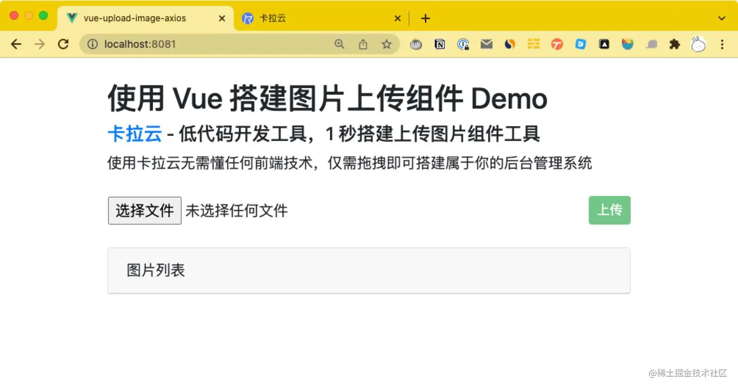Go back using the browser back arrow
The image size is (738, 389).
pos(16,44)
